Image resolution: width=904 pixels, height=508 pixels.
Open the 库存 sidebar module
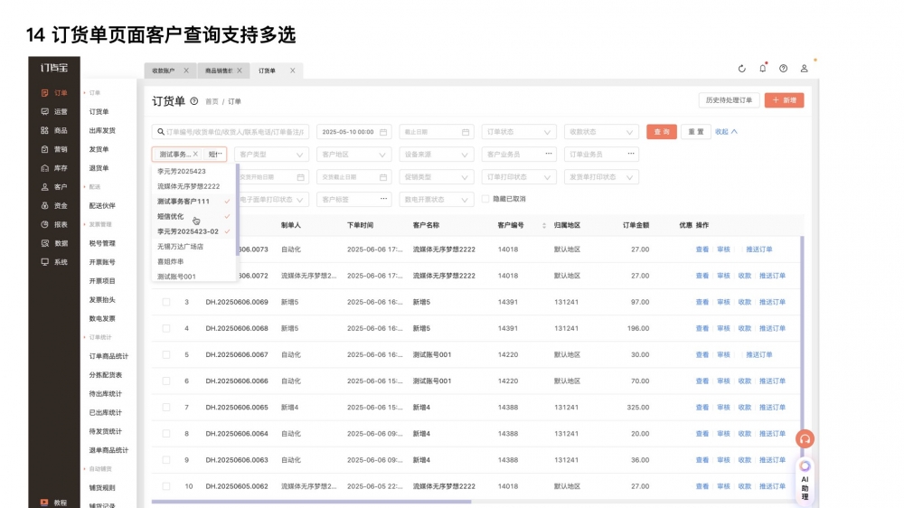coord(54,168)
